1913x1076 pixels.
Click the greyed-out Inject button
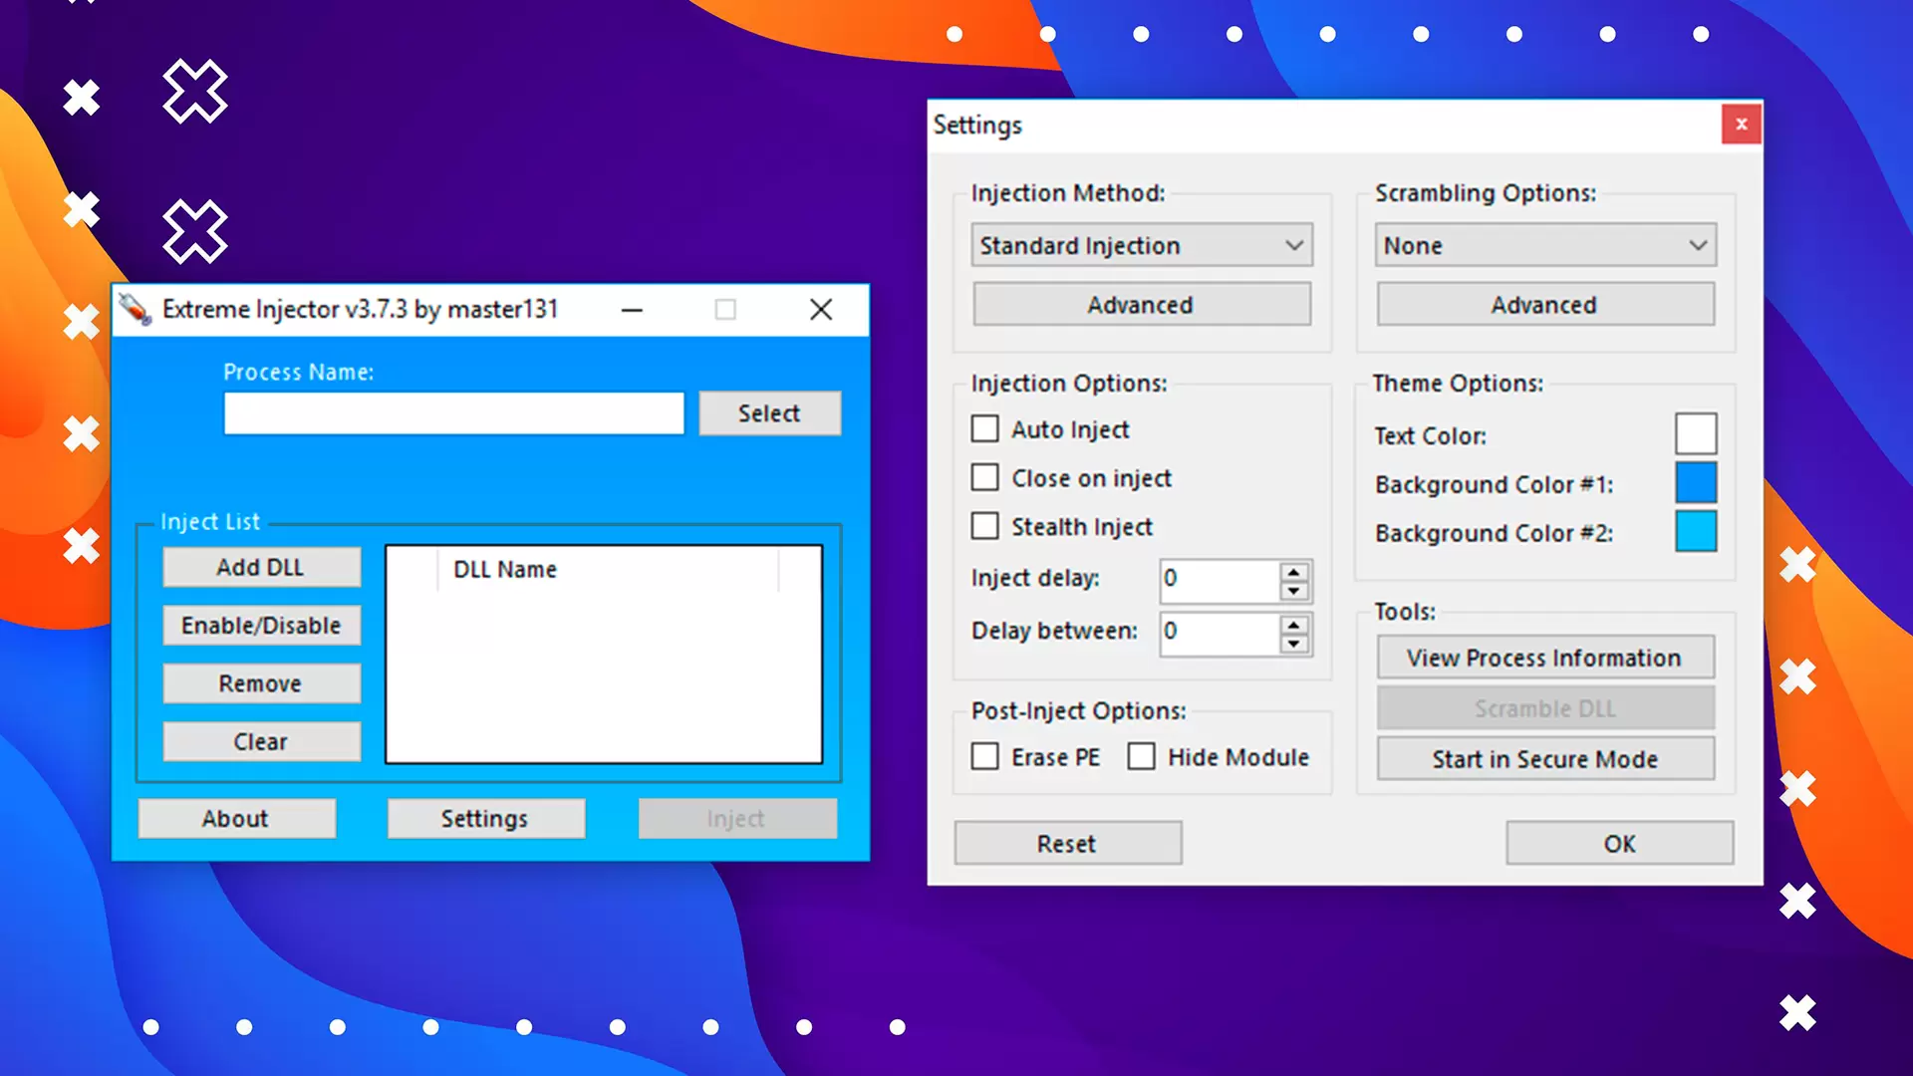pyautogui.click(x=737, y=819)
